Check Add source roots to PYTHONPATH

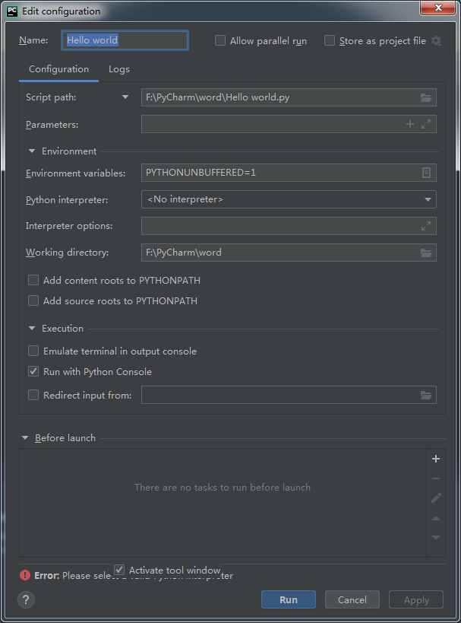coord(33,300)
